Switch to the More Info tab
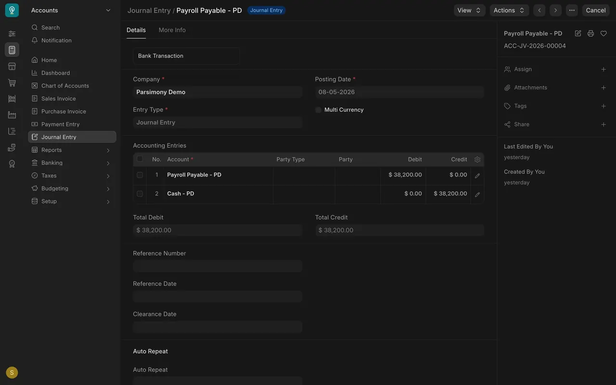This screenshot has width=616, height=385. click(x=172, y=30)
